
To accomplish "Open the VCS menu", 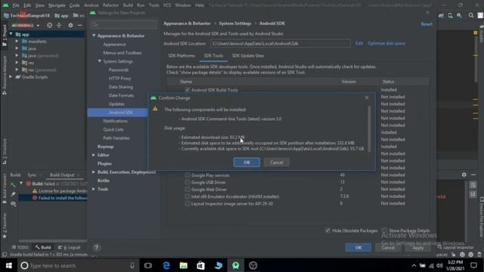I will point(166,5).
